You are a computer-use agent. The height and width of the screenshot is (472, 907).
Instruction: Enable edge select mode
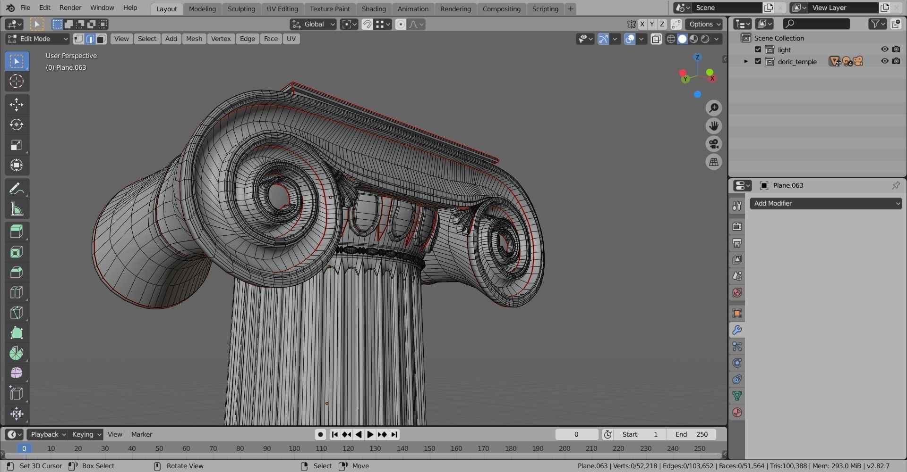click(x=90, y=39)
